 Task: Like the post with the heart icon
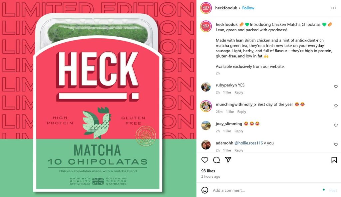coord(205,160)
